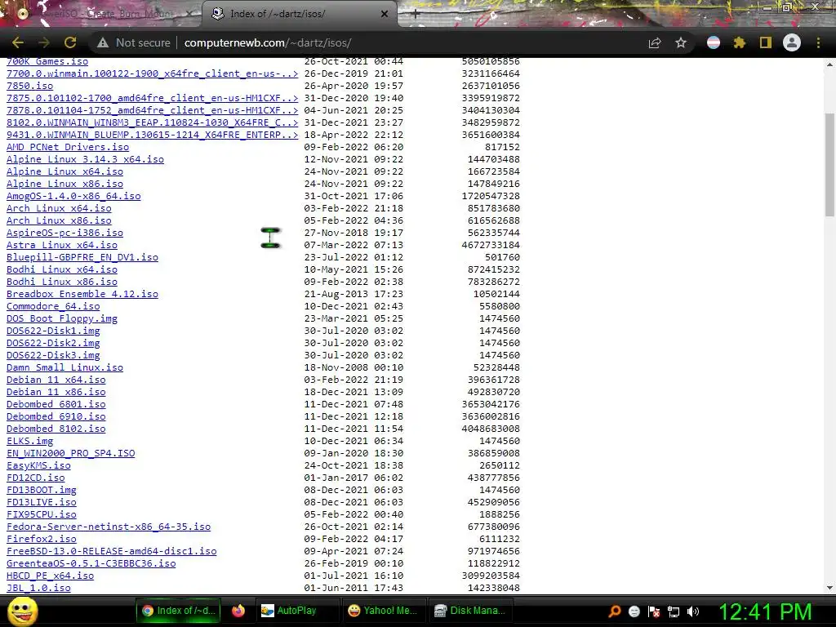Open the extensions puzzle piece icon
This screenshot has width=836, height=627.
(739, 42)
